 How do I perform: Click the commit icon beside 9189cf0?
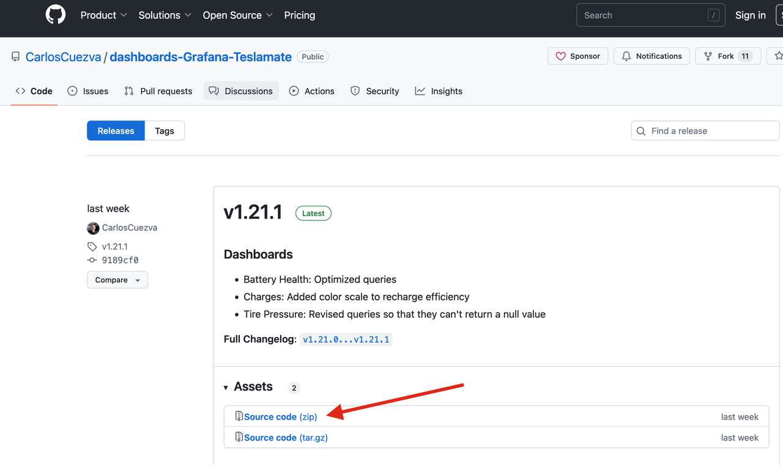pyautogui.click(x=92, y=260)
